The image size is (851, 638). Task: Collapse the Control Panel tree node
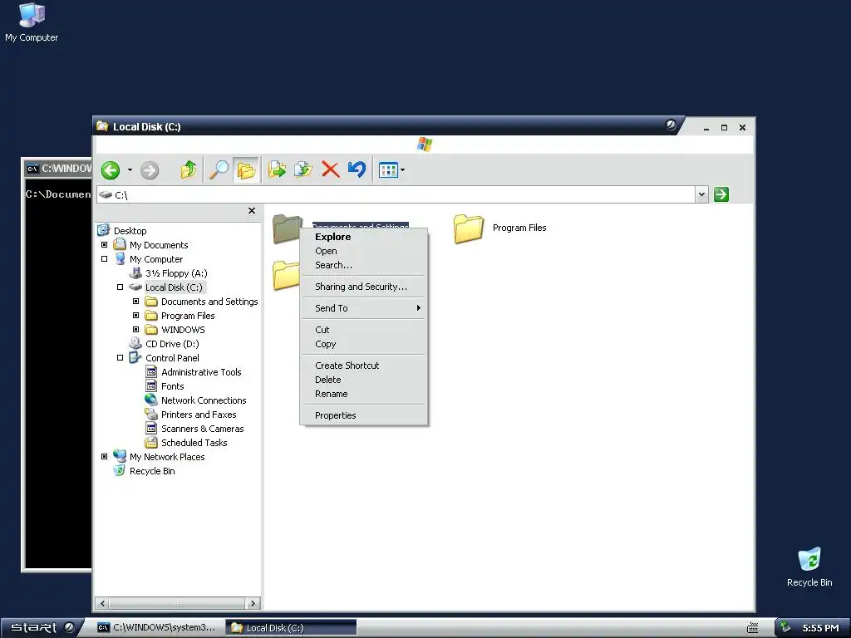point(120,357)
